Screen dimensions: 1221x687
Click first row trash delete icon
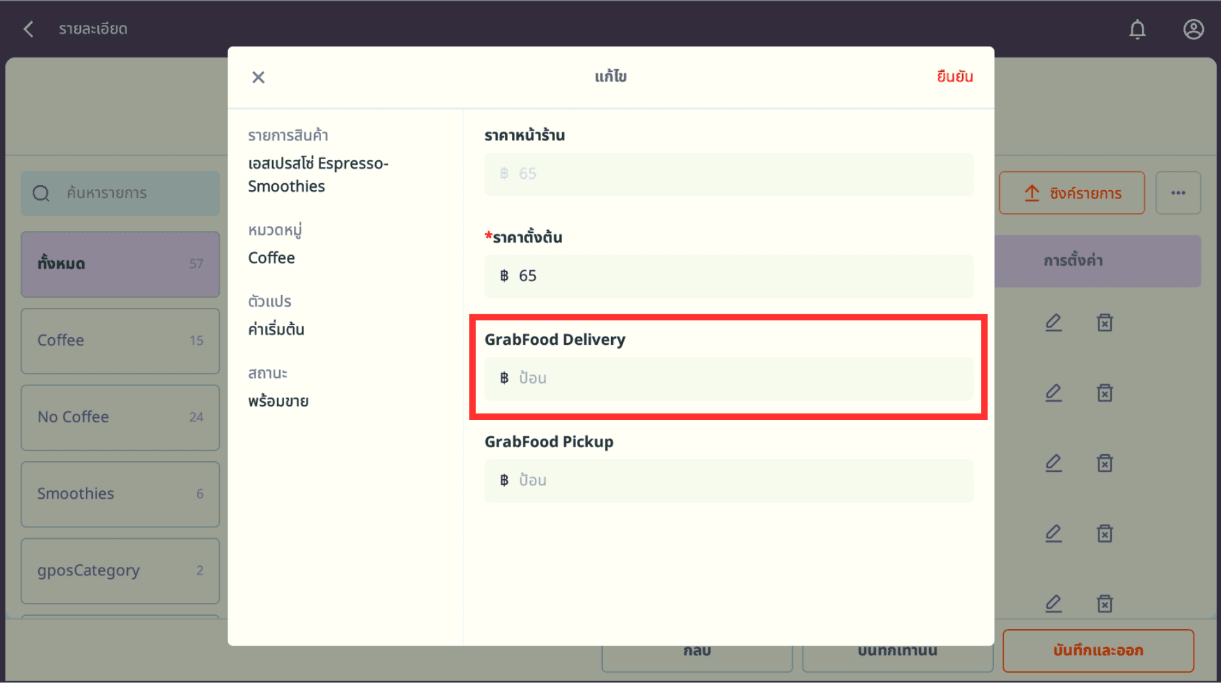pos(1105,323)
